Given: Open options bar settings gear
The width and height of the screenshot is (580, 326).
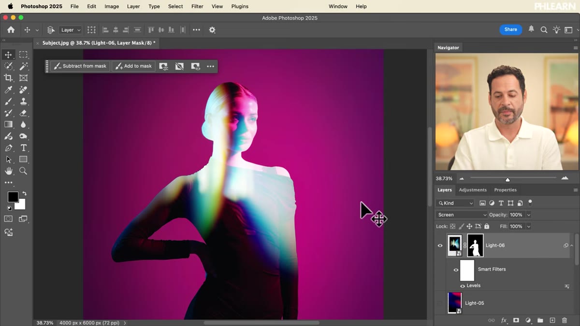Looking at the screenshot, I should point(212,30).
